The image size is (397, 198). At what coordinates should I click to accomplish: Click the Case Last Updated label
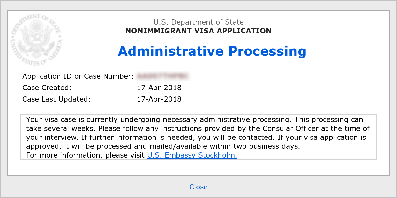click(56, 99)
